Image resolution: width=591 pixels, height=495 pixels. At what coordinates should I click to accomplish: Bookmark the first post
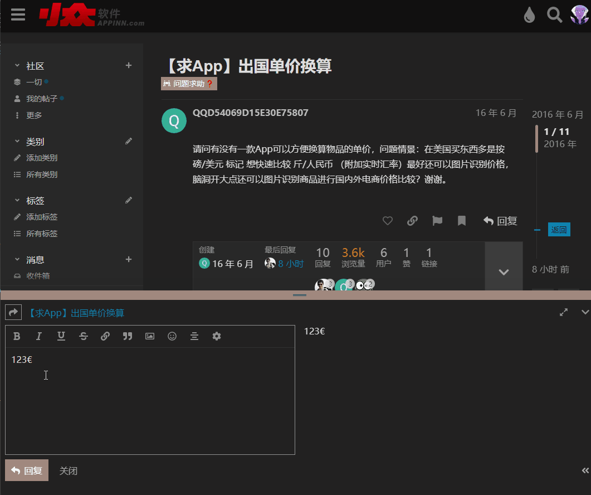(462, 221)
